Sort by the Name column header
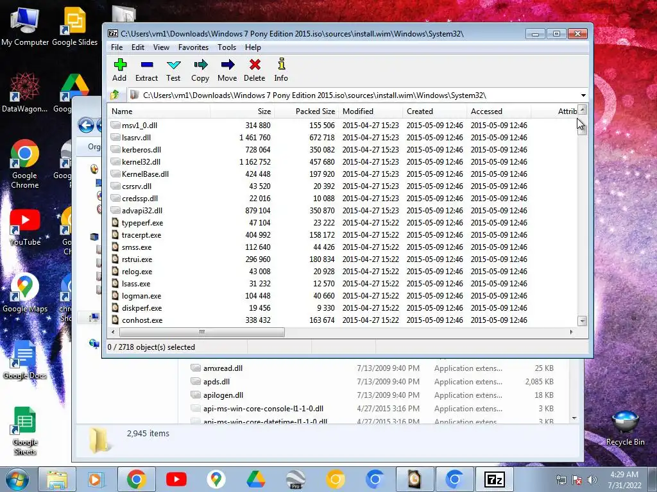This screenshot has width=657, height=492. [158, 111]
